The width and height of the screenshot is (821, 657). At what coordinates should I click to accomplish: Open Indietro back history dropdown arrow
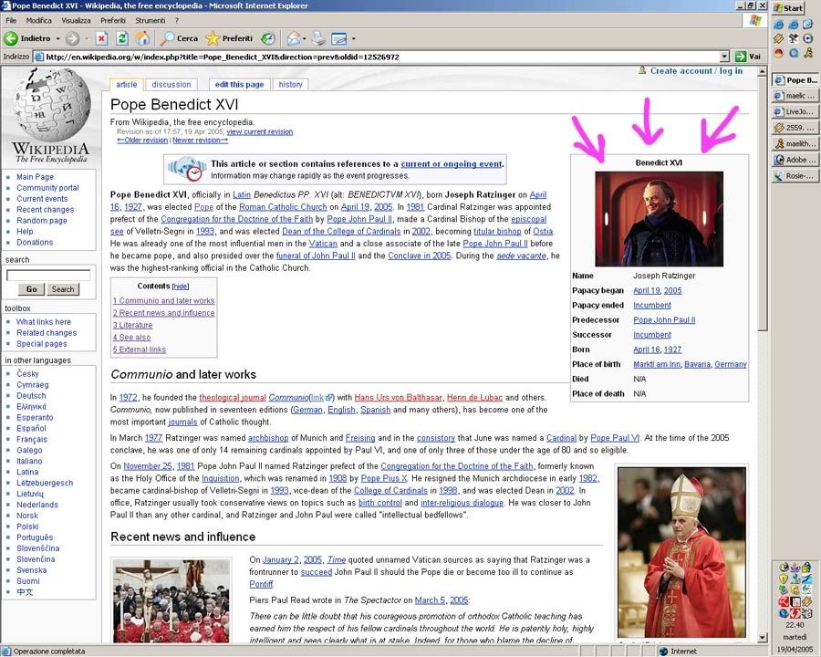pyautogui.click(x=57, y=38)
